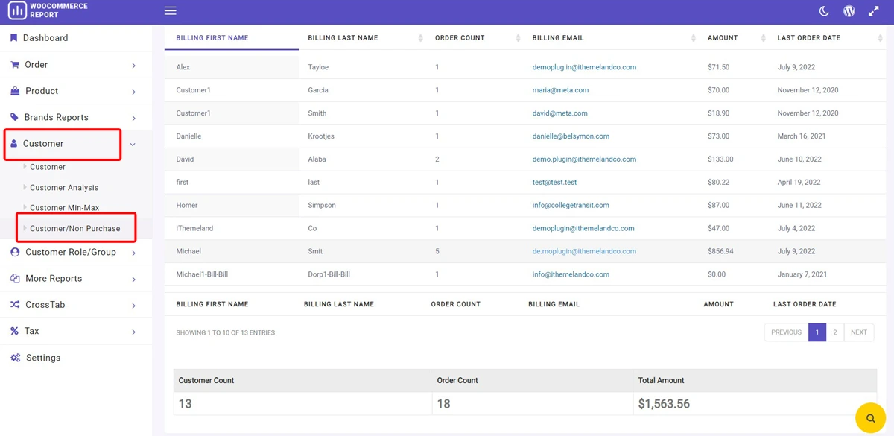
Task: Expand the Product submenu arrow
Action: pos(134,92)
